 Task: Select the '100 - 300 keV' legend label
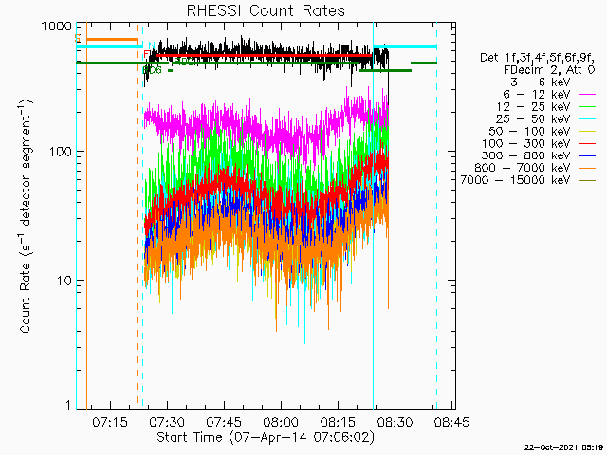coord(526,143)
